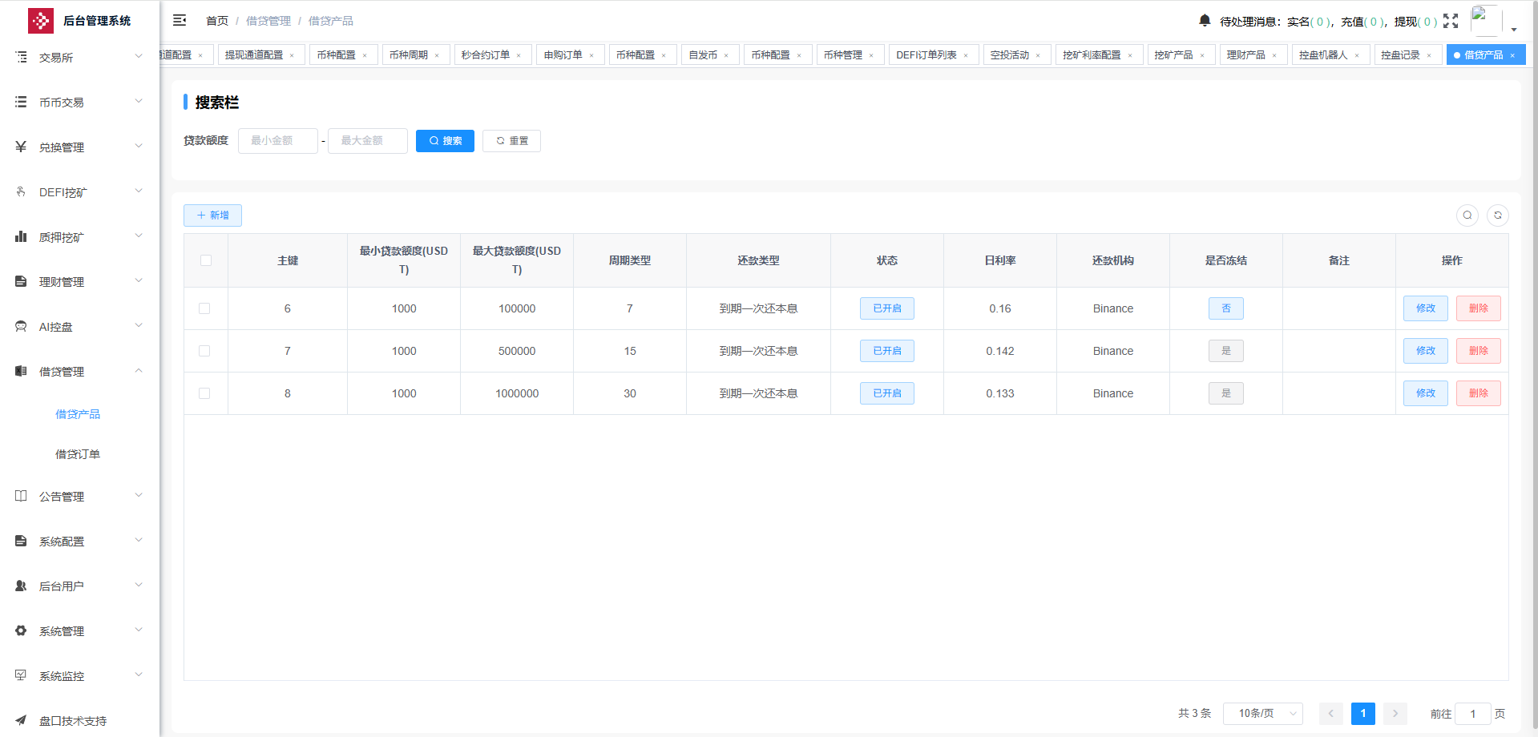
Task: Click the DEFI挖矿 sidebar icon
Action: tap(21, 191)
